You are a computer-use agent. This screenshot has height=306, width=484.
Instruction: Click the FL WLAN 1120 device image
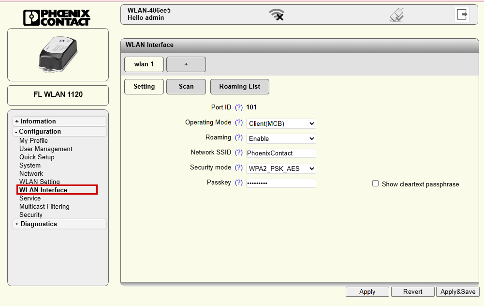coord(58,54)
